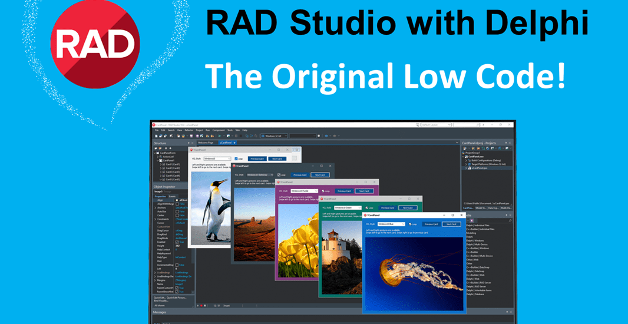Open the Component menu
The height and width of the screenshot is (324, 628).
pyautogui.click(x=219, y=130)
